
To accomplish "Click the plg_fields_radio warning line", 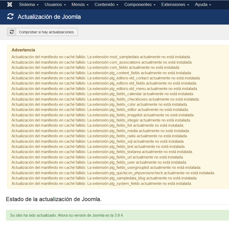I will coord(100,136).
